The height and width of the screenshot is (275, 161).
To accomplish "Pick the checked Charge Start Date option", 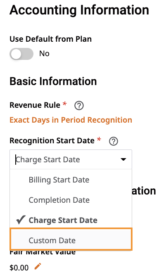I will (x=71, y=220).
